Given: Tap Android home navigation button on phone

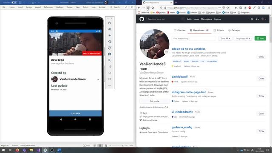Looking at the screenshot, I should (x=75, y=119).
